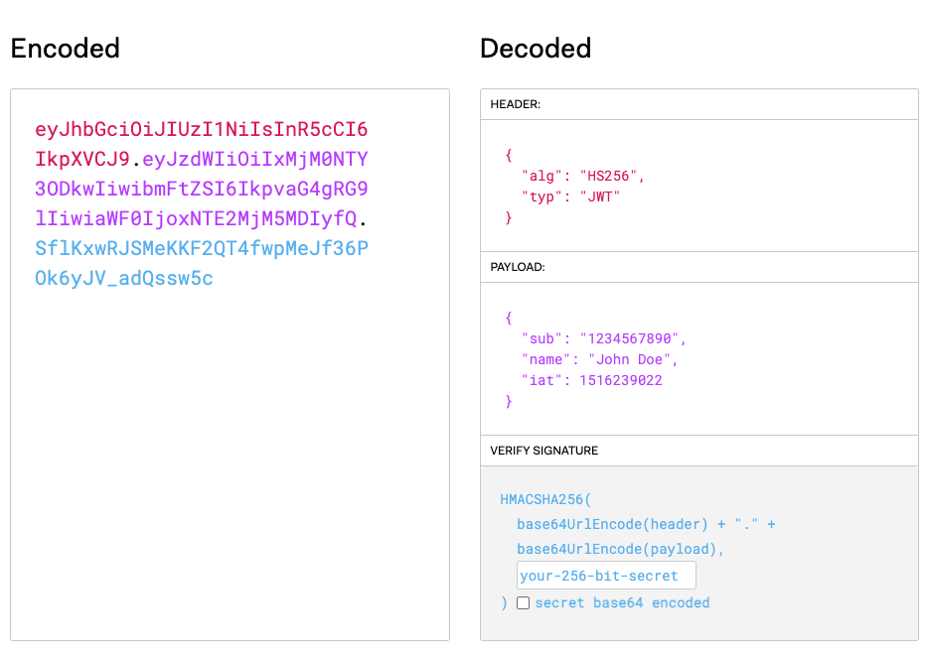The height and width of the screenshot is (658, 928).
Task: Check the secret base64 encoded checkbox
Action: click(524, 603)
